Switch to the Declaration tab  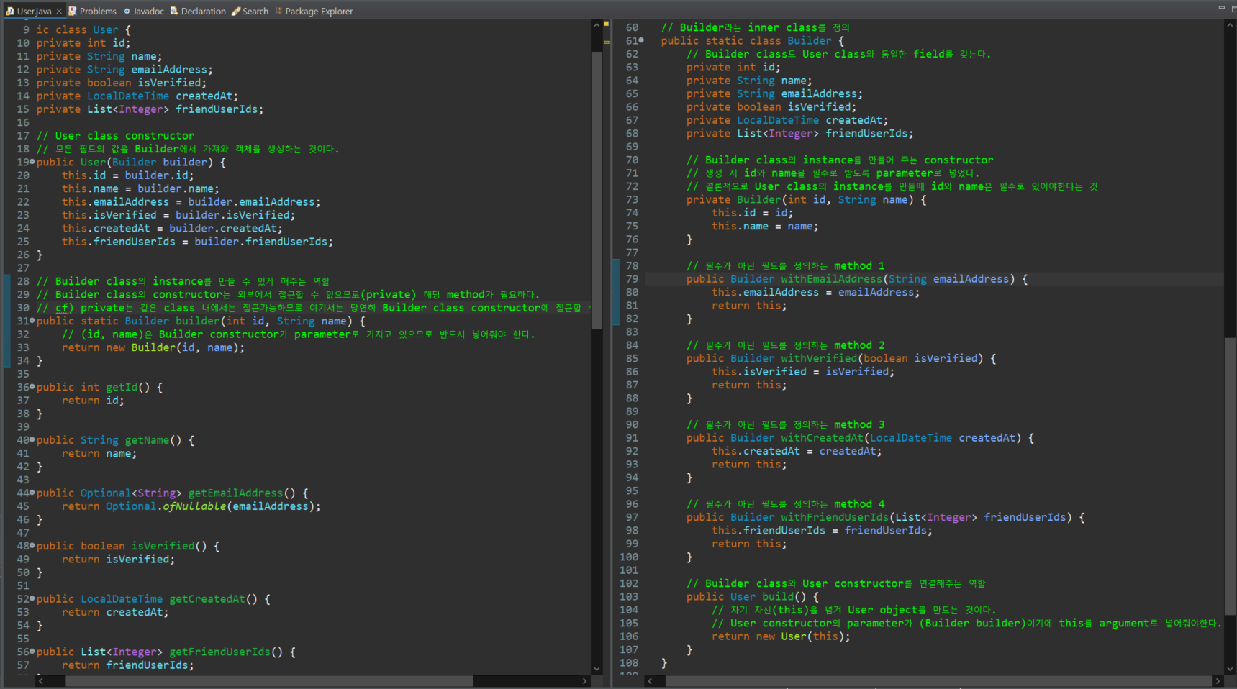coord(198,12)
